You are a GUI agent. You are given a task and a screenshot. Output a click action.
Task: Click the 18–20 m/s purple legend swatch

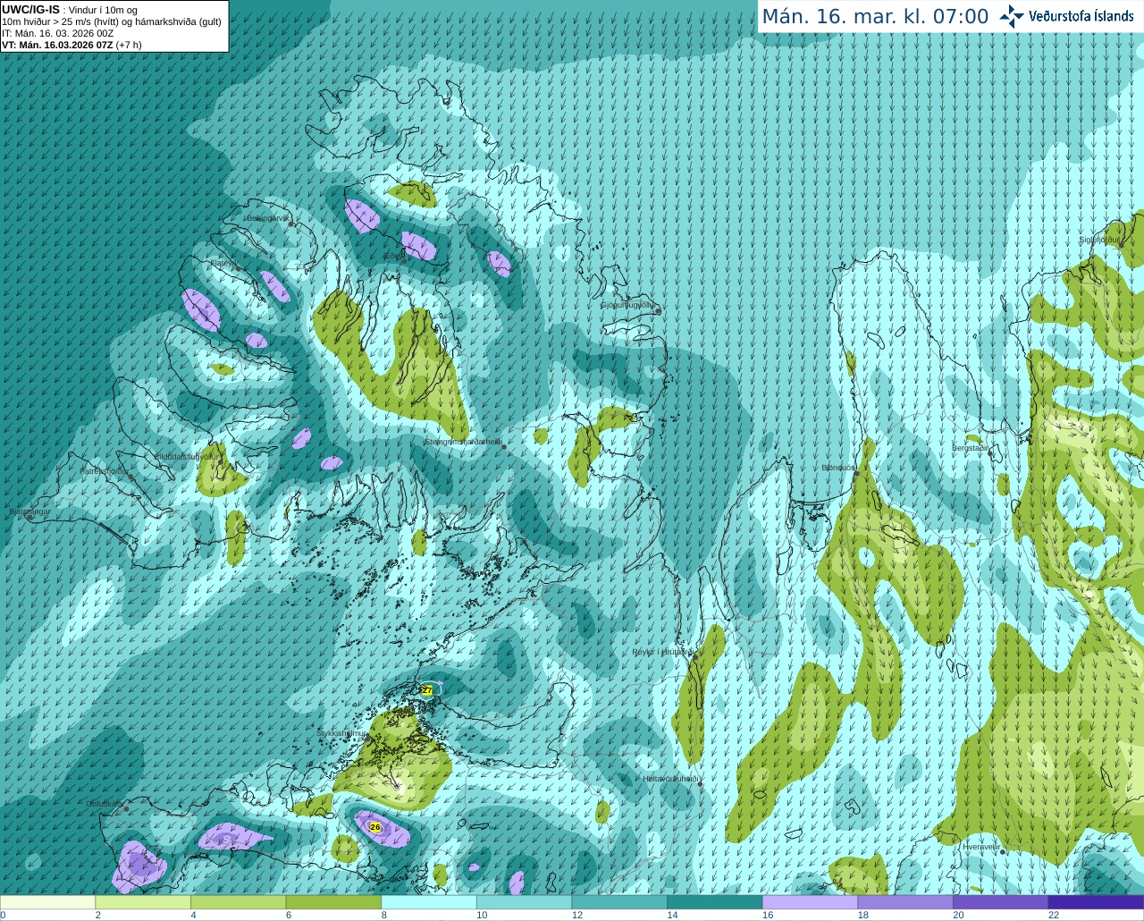(905, 902)
